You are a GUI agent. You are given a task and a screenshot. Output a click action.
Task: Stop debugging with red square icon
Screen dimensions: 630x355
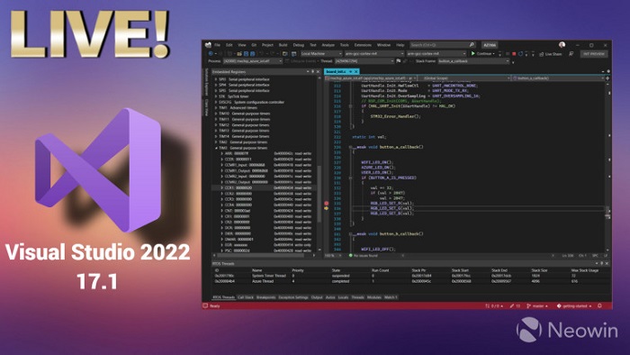click(x=514, y=53)
